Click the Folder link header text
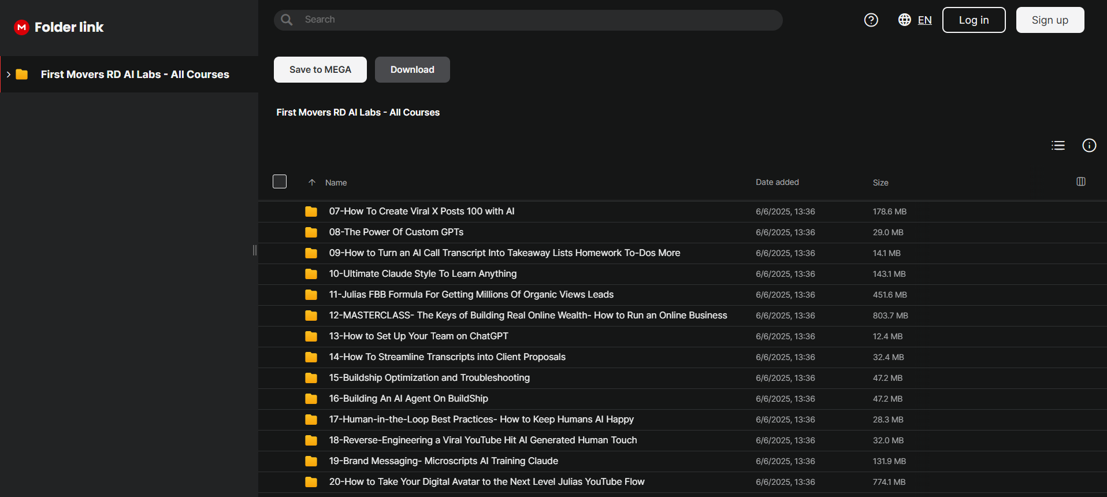 (x=69, y=27)
